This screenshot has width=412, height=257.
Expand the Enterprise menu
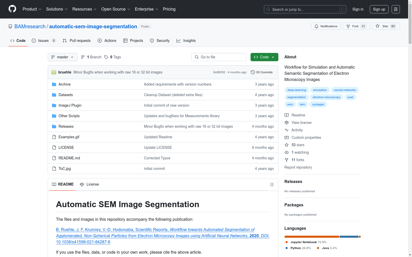pos(147,9)
